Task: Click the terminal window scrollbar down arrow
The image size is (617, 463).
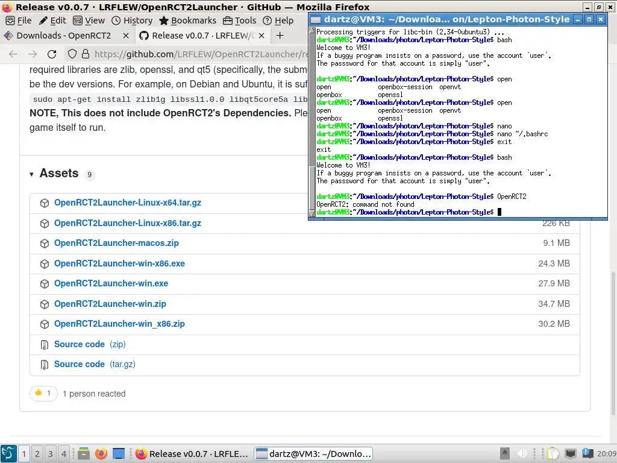Action: click(x=313, y=213)
